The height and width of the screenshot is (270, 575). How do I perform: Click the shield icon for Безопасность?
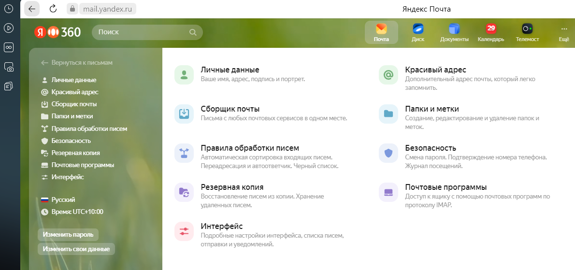(388, 153)
